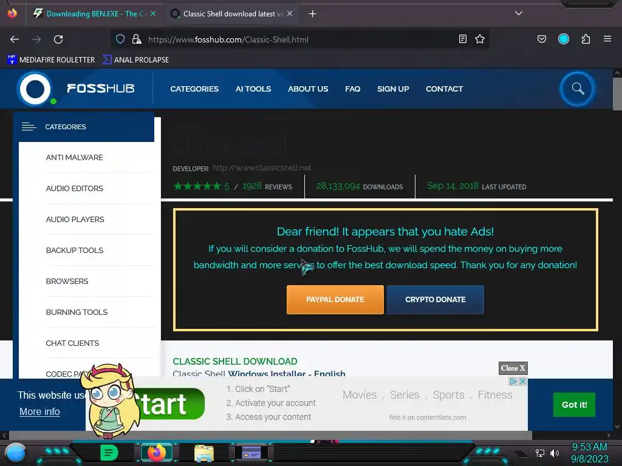Screen dimensions: 622x466
Task: Open the Firefox hamburger menu
Action: click(x=607, y=39)
